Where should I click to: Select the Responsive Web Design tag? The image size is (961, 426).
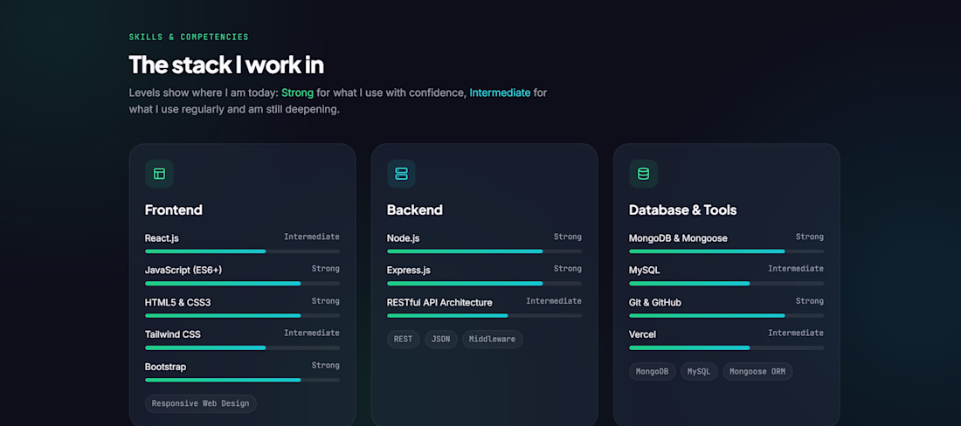click(200, 403)
